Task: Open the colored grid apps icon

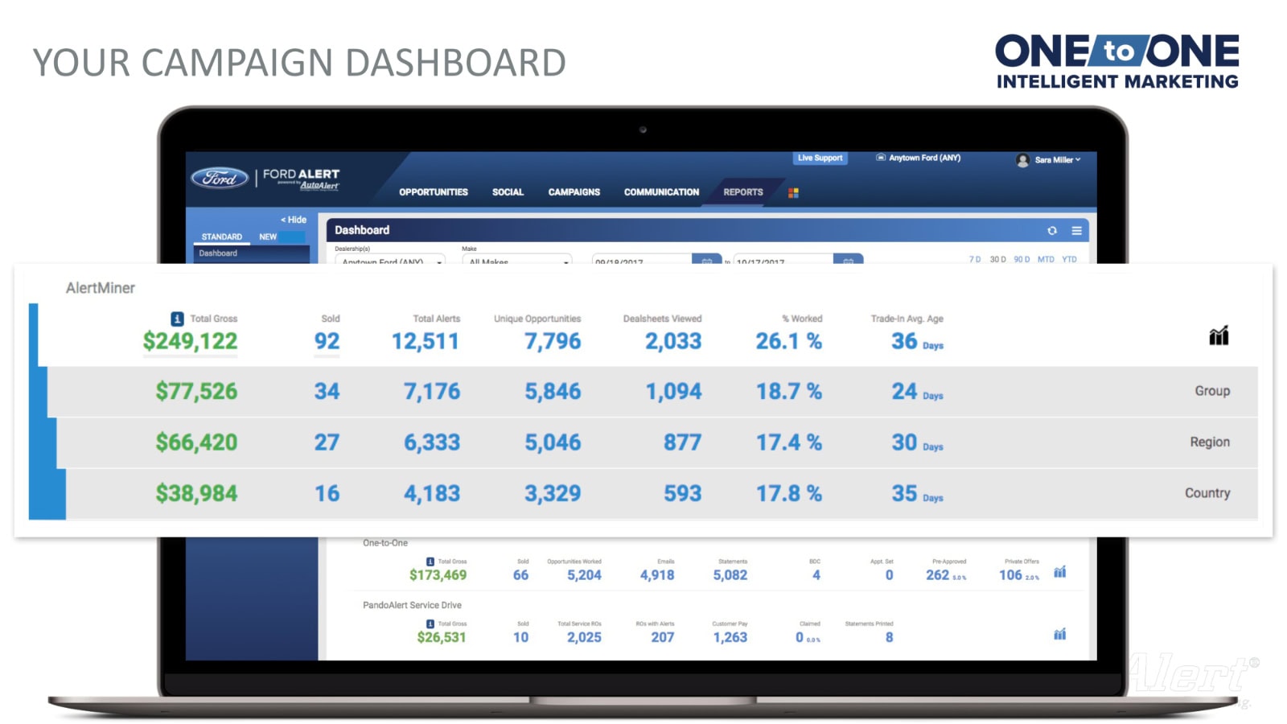Action: [x=793, y=193]
